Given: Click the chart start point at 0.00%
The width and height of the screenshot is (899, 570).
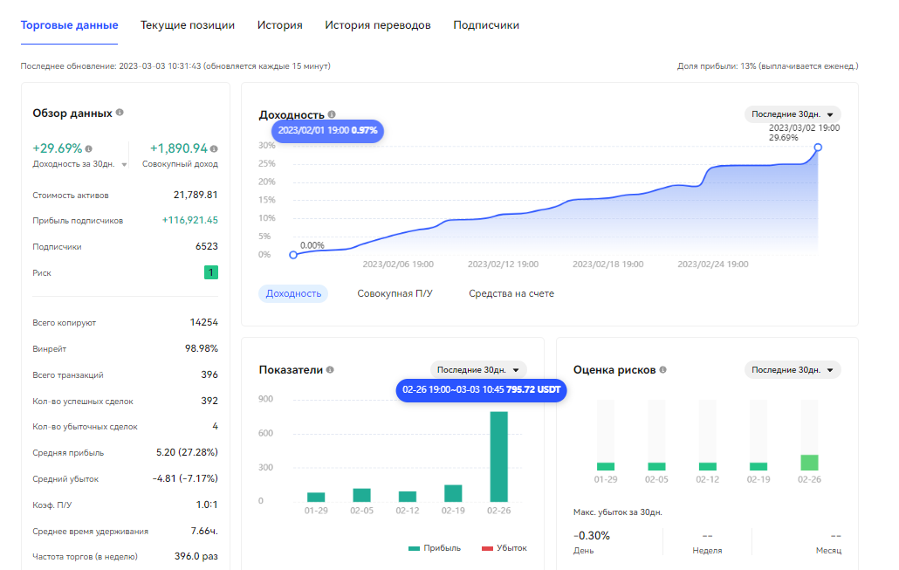Looking at the screenshot, I should tap(293, 255).
